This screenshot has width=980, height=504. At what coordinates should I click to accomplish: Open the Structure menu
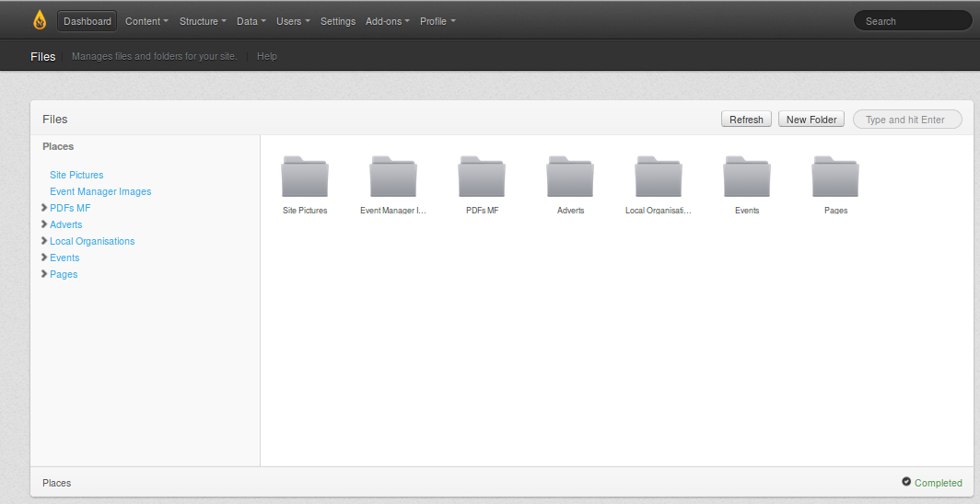pos(203,21)
